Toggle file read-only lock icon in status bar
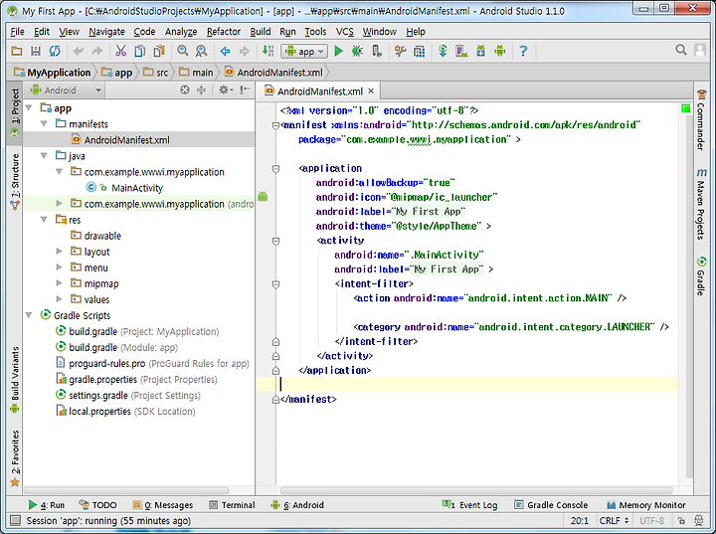 click(681, 521)
